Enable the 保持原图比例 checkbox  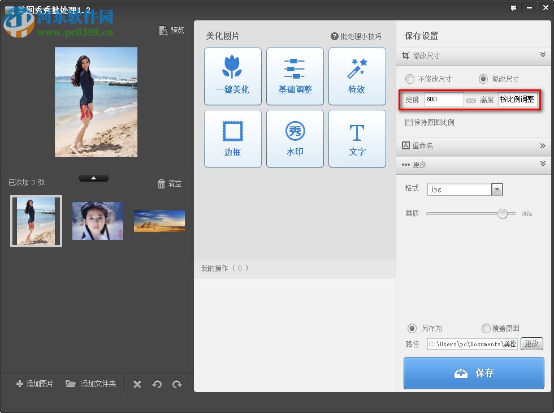click(x=408, y=122)
